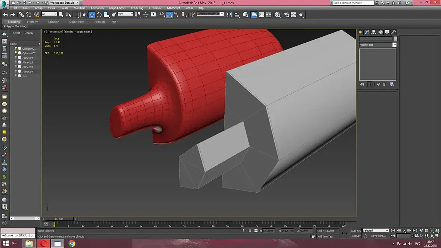This screenshot has width=441, height=248.
Task: Select the Select and Move tool
Action: tap(92, 15)
